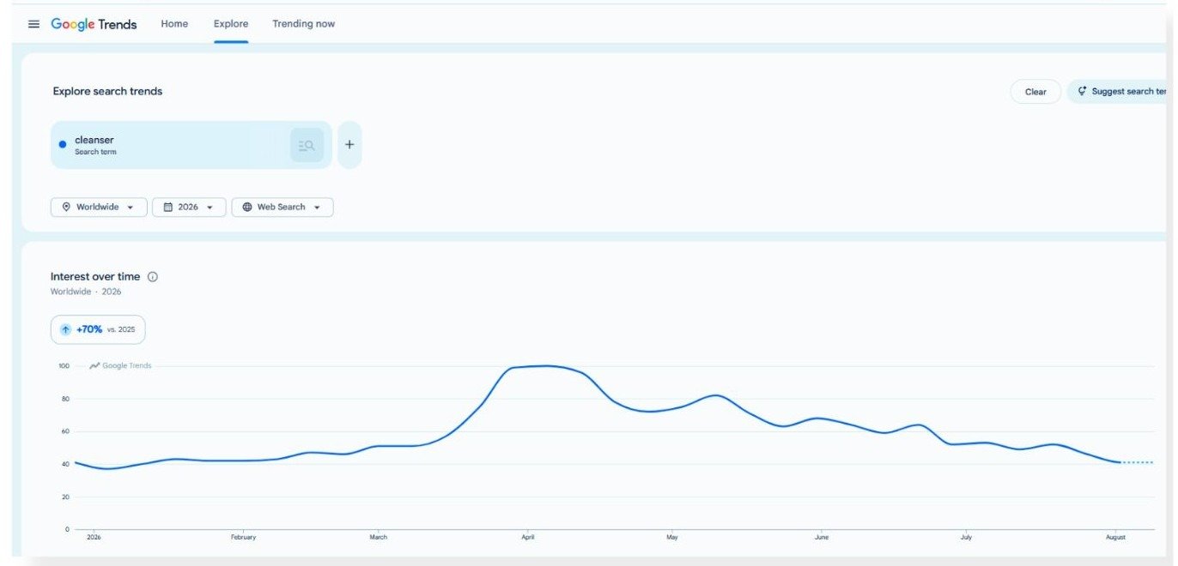Image resolution: width=1178 pixels, height=566 pixels.
Task: Click the up-arrow icon in +70% badge
Action: coord(66,329)
